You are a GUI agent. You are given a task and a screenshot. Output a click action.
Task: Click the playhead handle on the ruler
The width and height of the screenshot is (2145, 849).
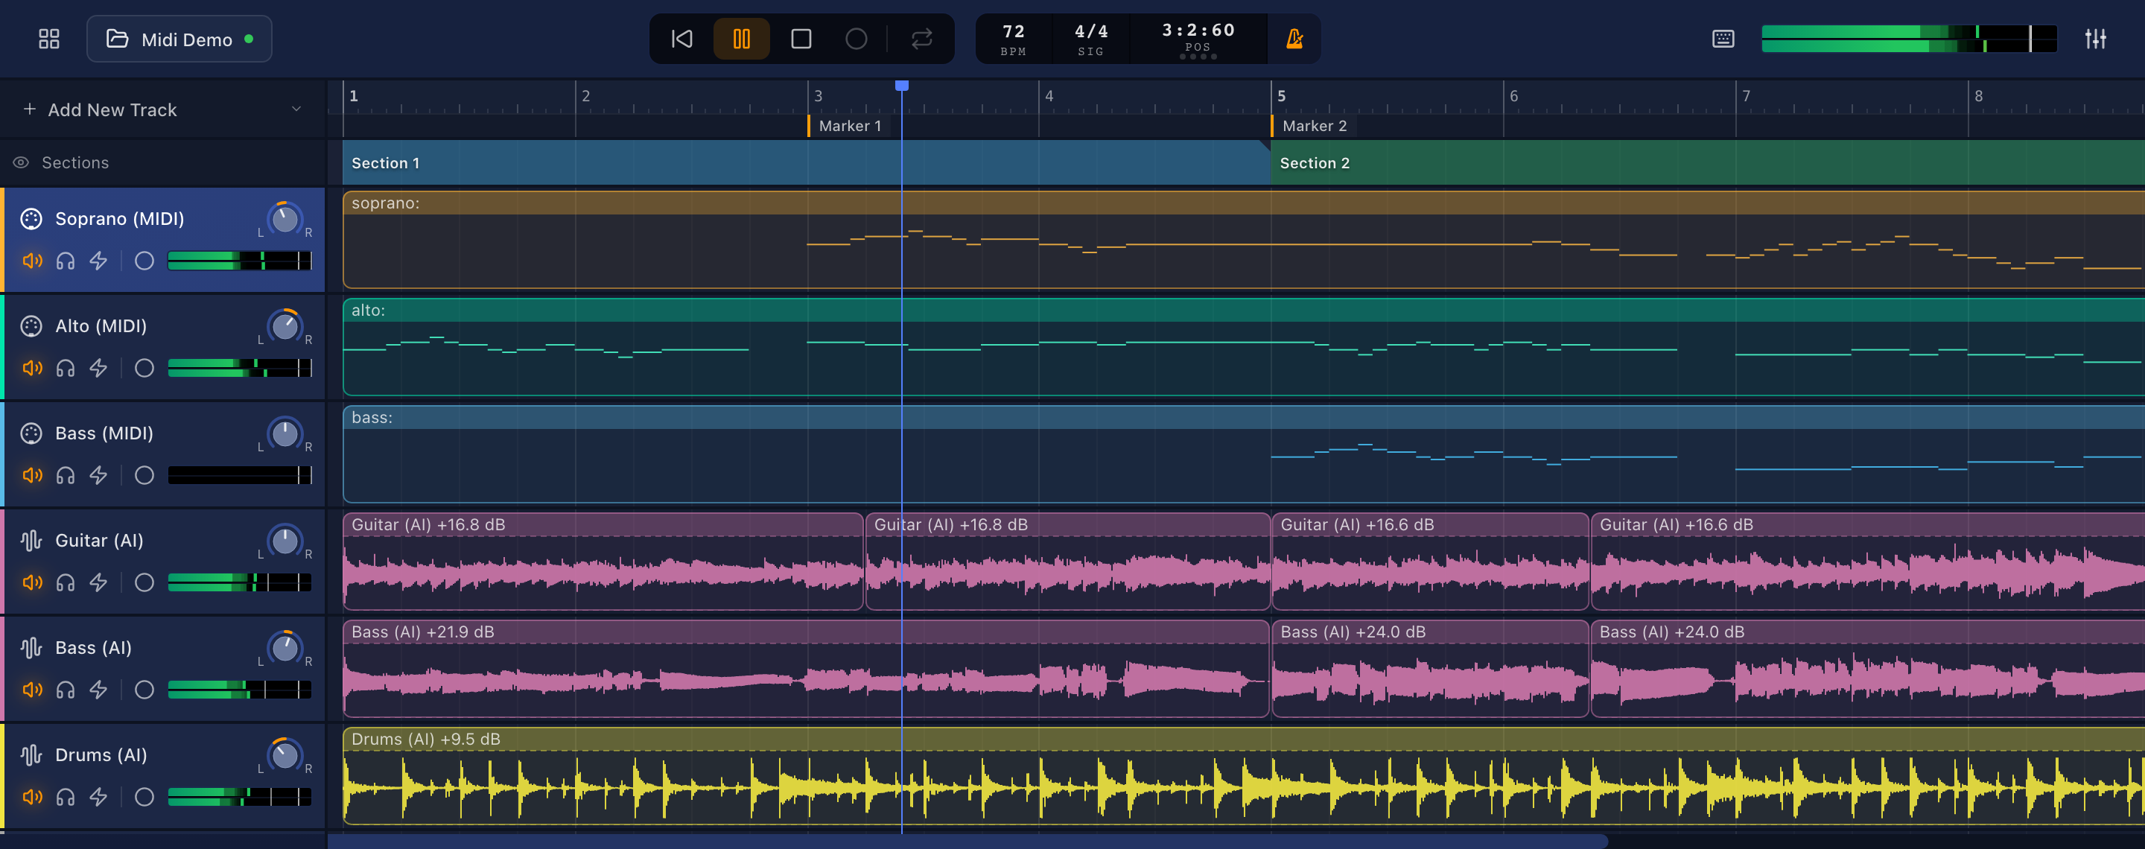tap(902, 86)
